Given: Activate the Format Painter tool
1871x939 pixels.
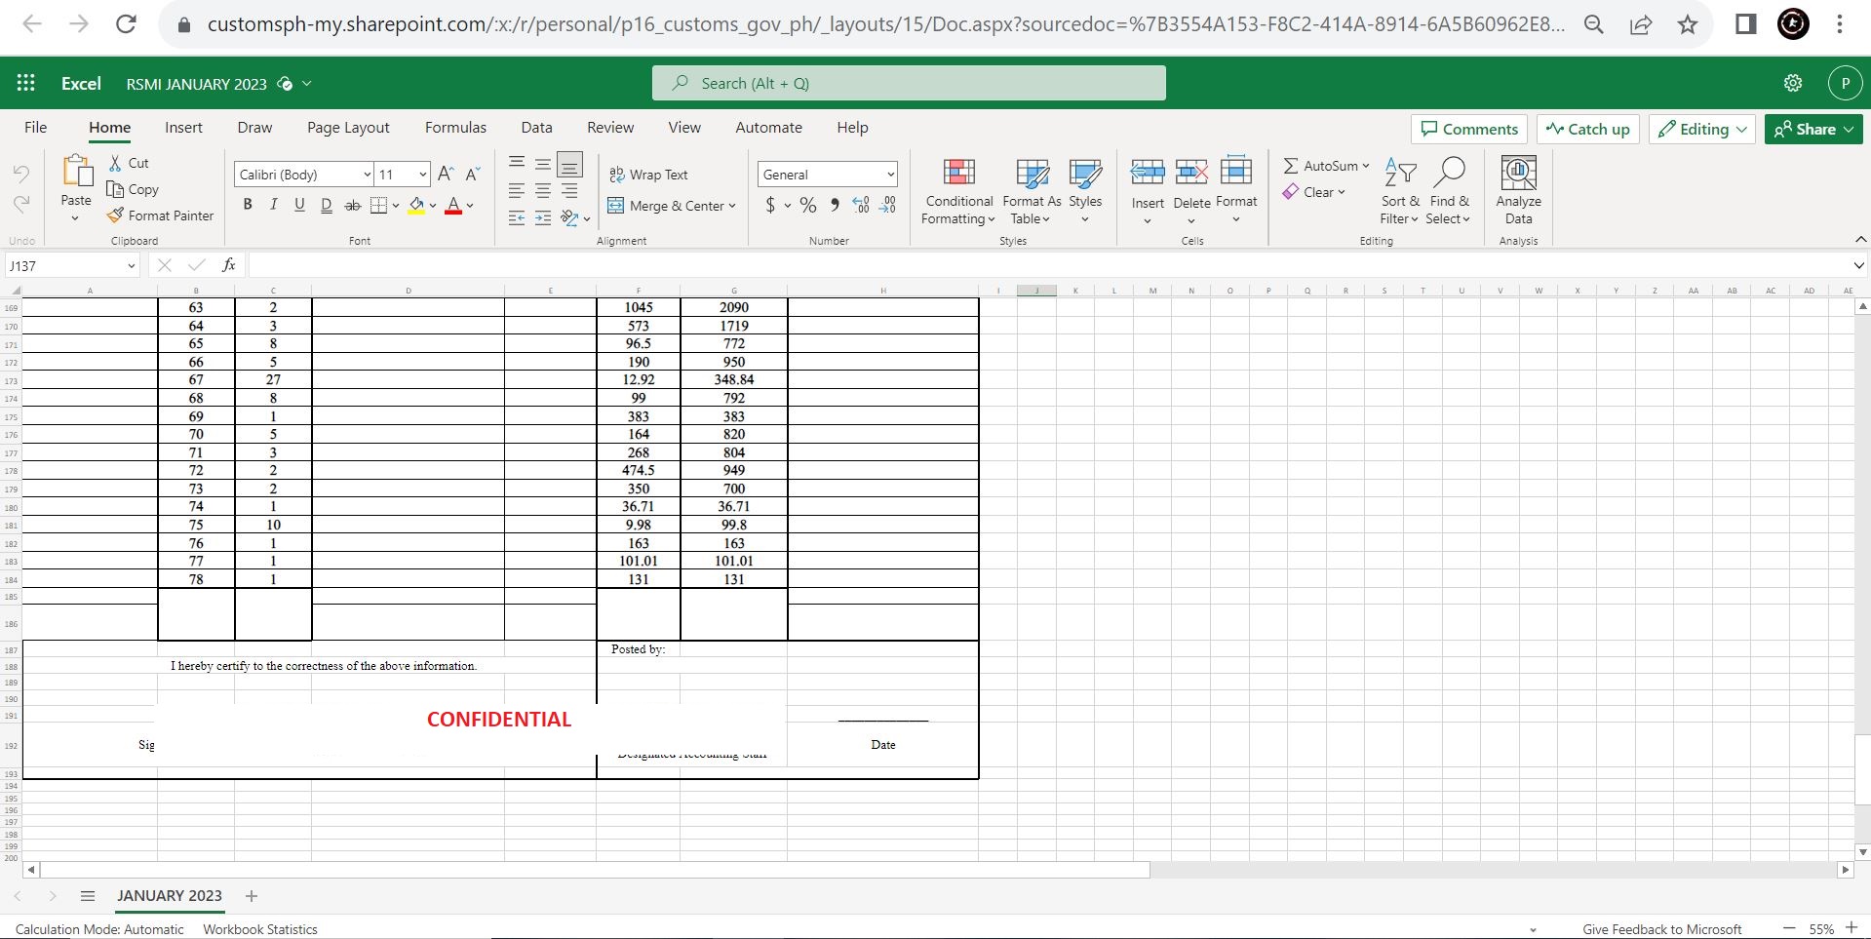Looking at the screenshot, I should 115,215.
